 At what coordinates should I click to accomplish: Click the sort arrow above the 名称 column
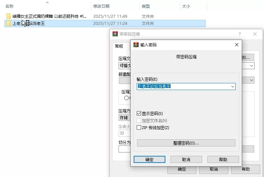47,3
